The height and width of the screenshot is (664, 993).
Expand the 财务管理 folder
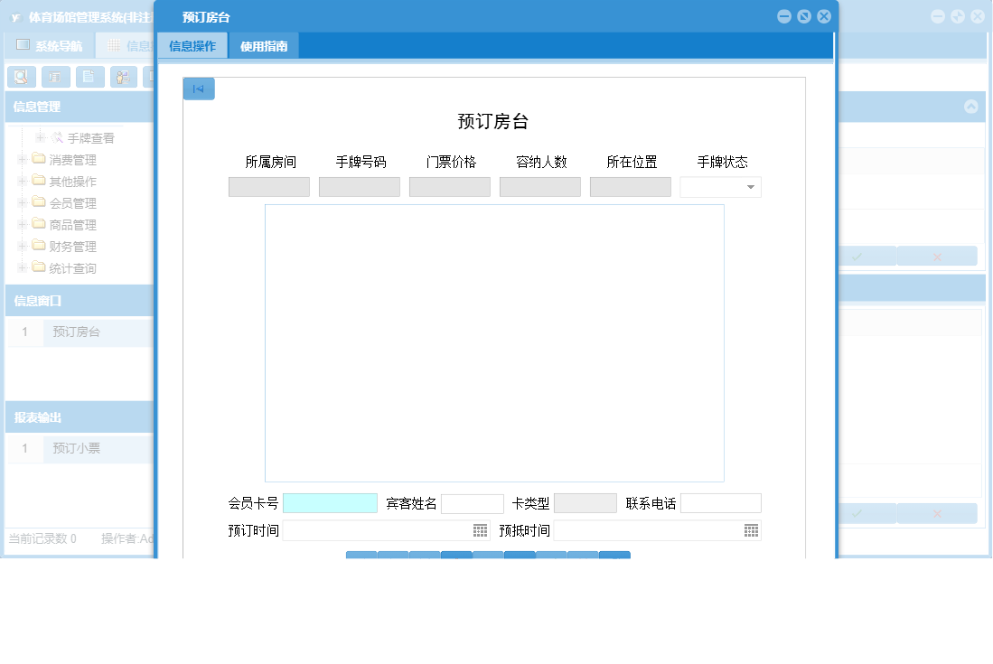coord(20,246)
